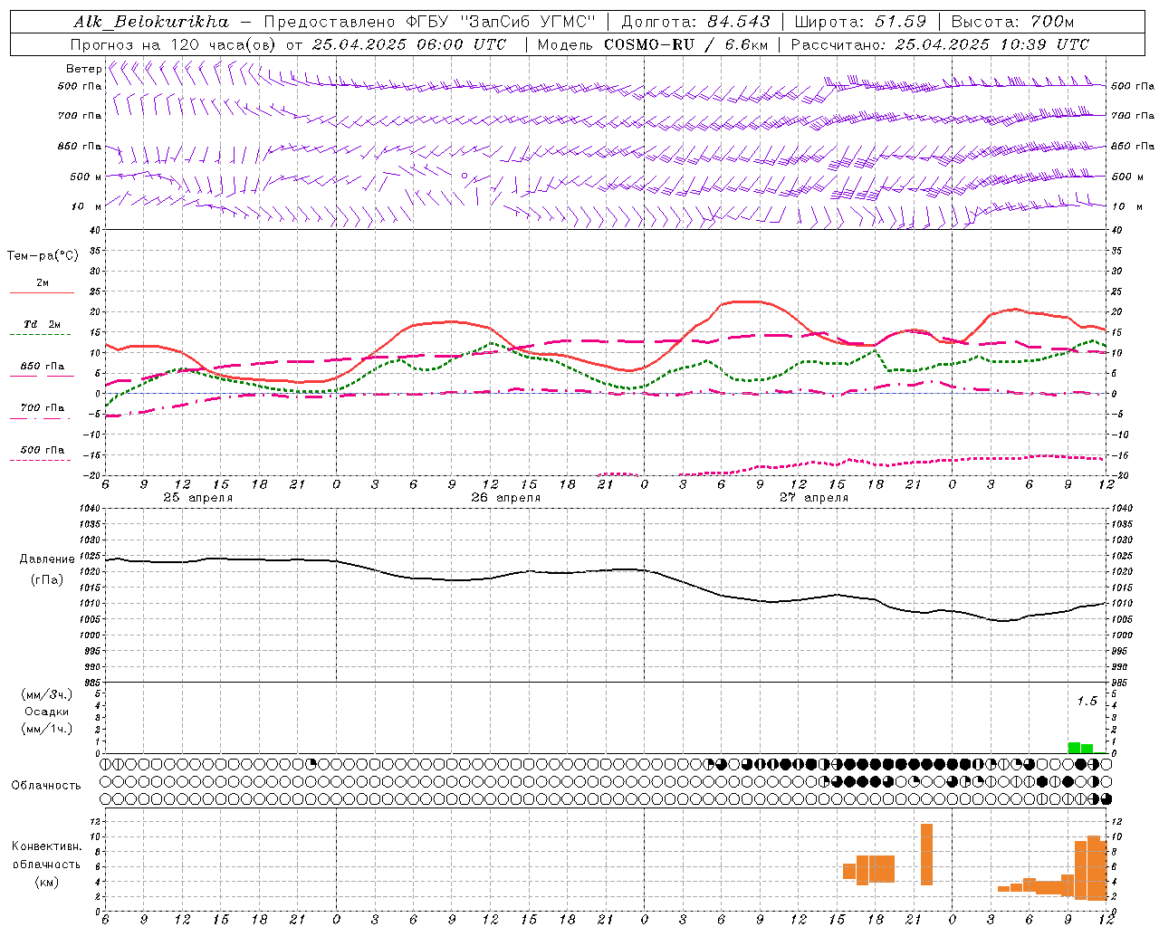Click the 'Конвективн.' convective cloud label

46,846
